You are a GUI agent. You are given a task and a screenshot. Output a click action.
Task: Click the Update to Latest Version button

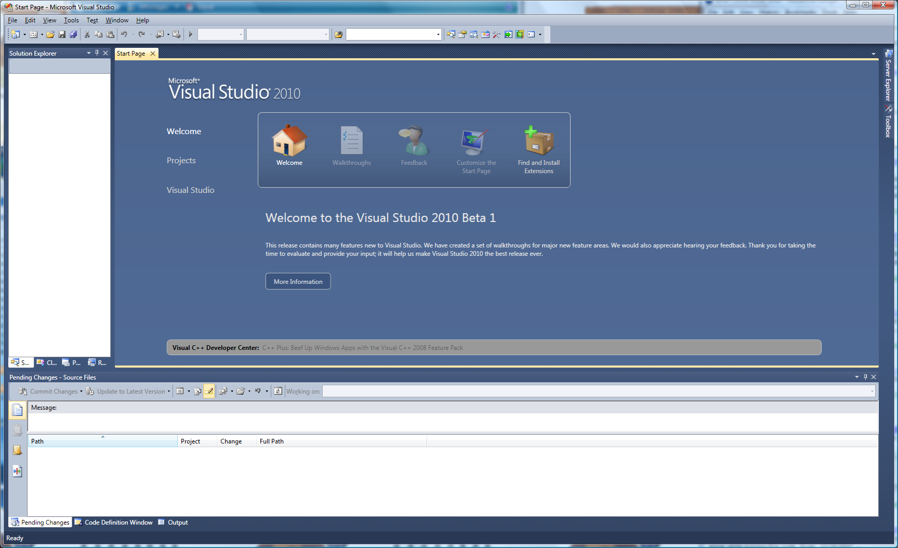pos(126,392)
